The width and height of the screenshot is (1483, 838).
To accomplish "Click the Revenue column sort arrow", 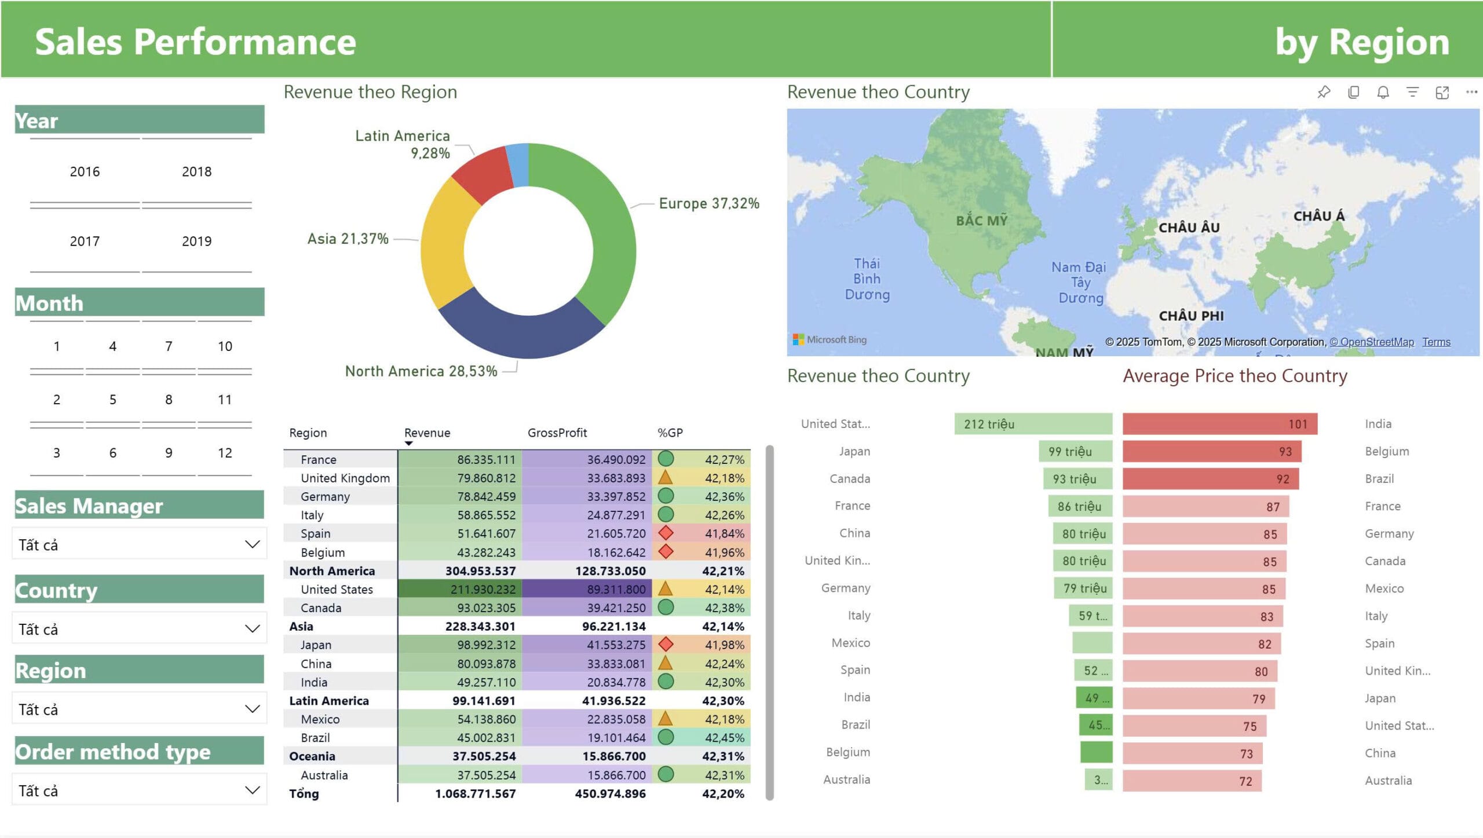I will coord(410,443).
